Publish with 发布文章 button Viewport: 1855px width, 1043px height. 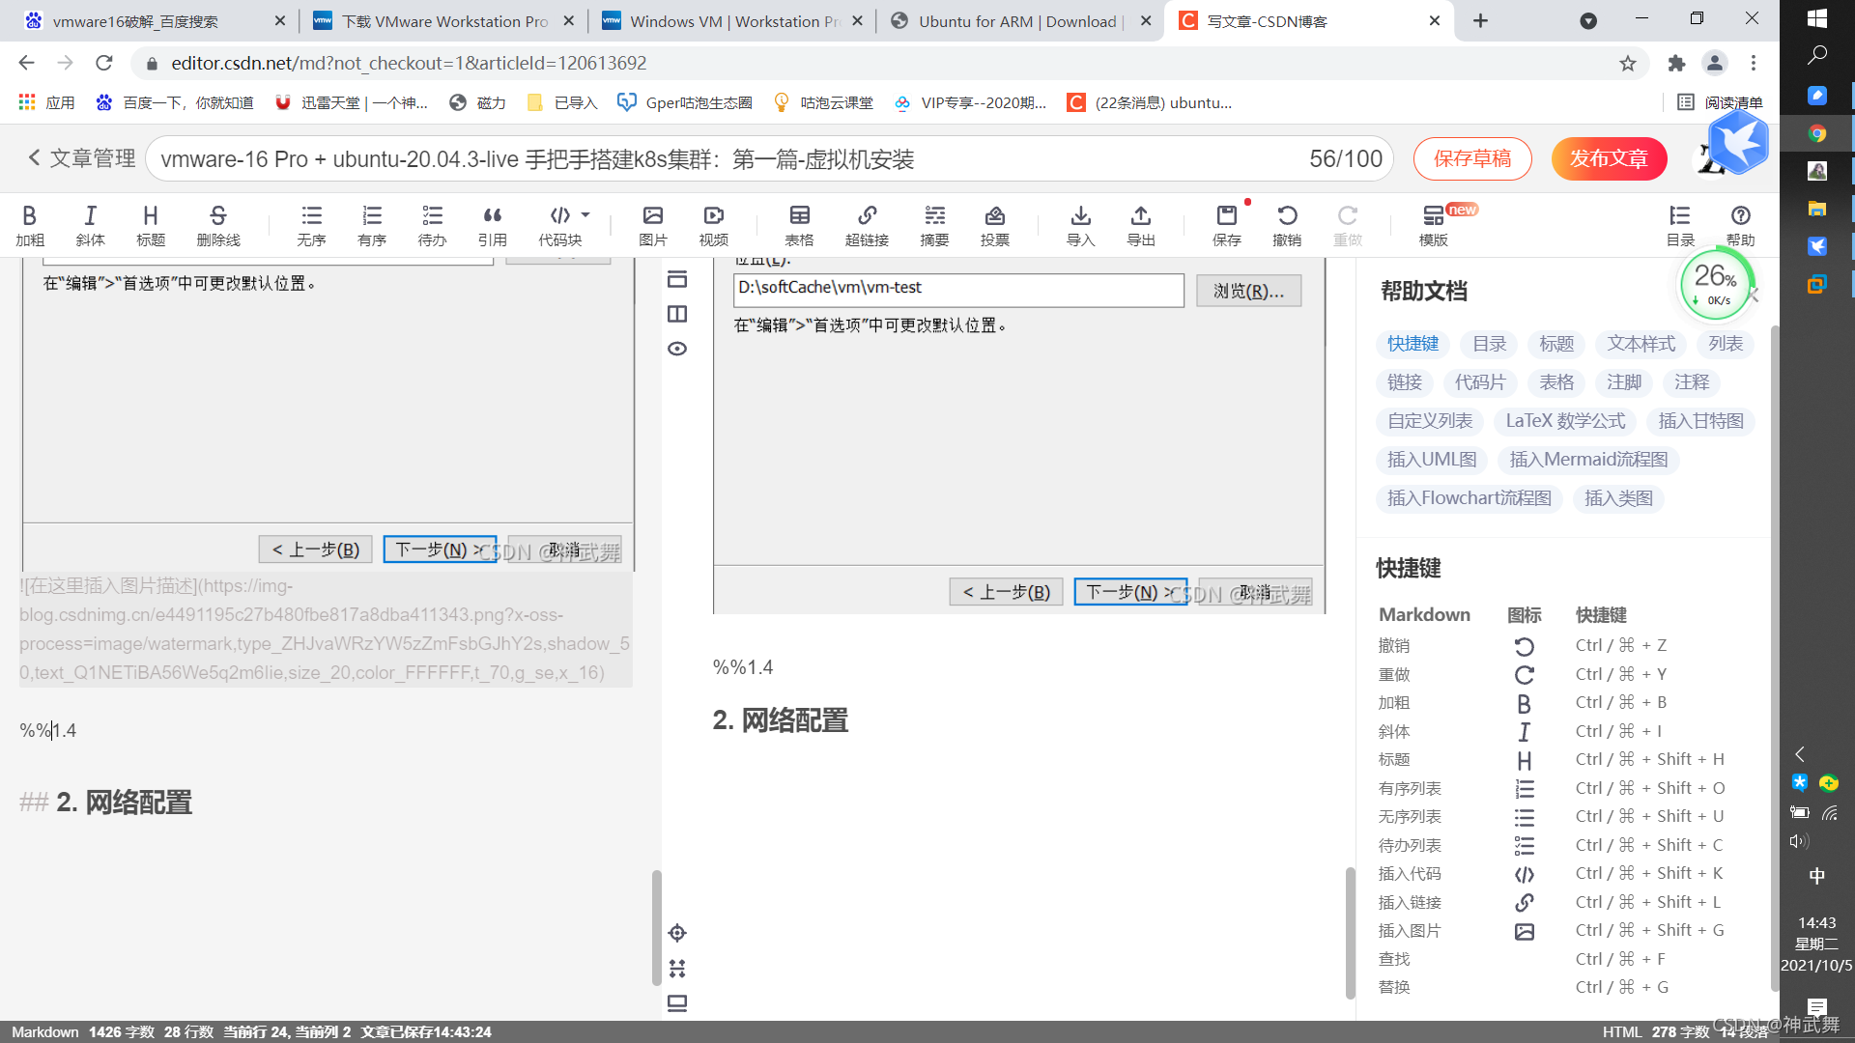tap(1609, 158)
